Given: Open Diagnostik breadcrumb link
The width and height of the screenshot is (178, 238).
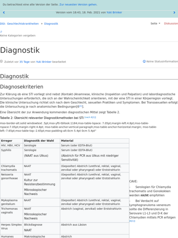Looking at the screenshot, I should pyautogui.click(x=51, y=24).
